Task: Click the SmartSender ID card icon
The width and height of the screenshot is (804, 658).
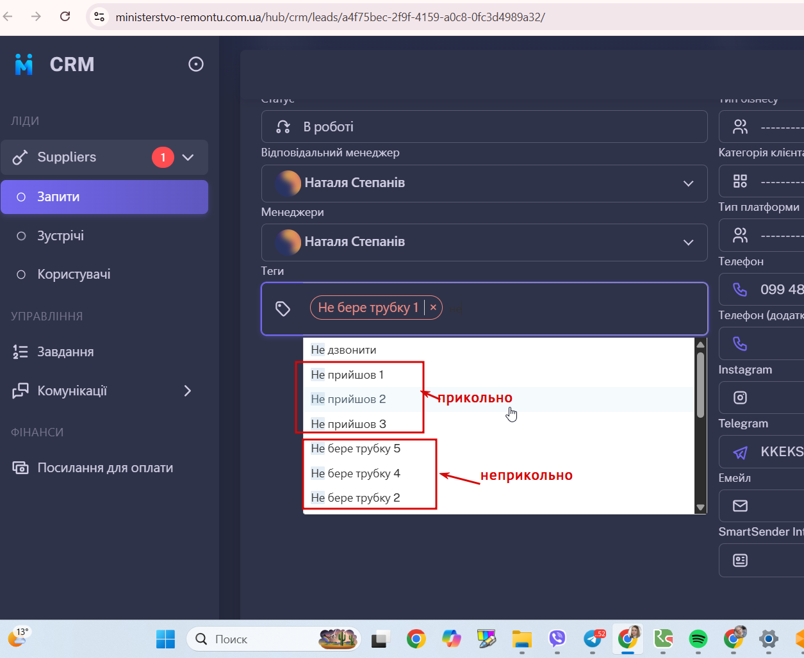Action: click(741, 561)
